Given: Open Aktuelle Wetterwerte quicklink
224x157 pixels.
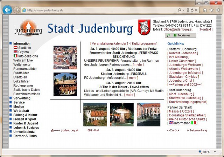Looking at the screenshot, I should (183, 69).
